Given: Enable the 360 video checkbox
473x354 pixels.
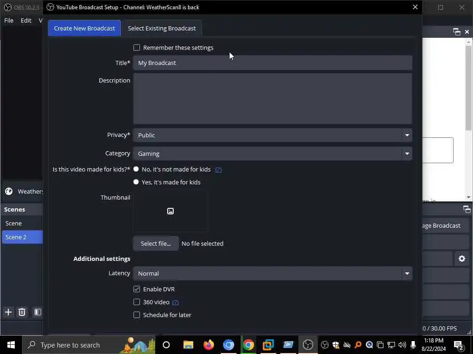Looking at the screenshot, I should (x=137, y=302).
